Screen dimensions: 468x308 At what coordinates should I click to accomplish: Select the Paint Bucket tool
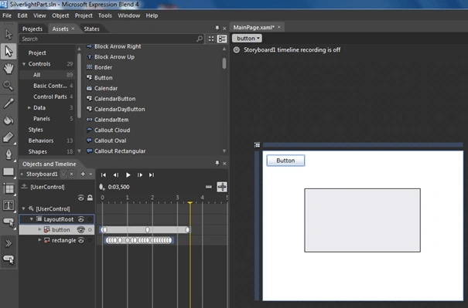pyautogui.click(x=9, y=120)
